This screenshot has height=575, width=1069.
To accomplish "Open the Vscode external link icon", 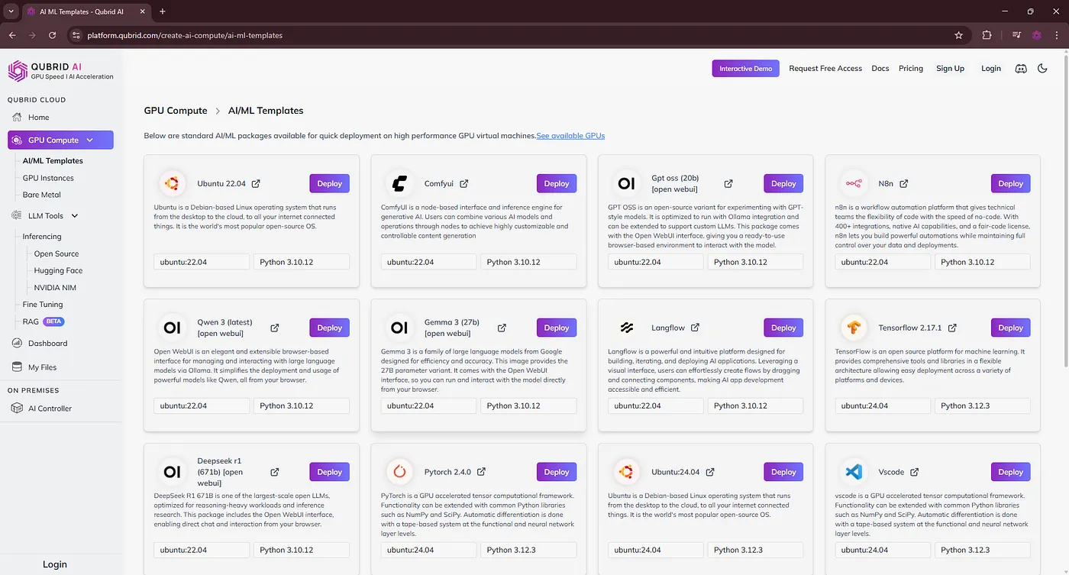I will (x=914, y=472).
